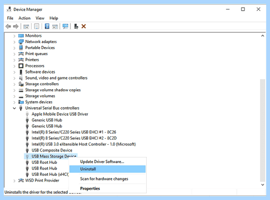The image size is (270, 200).
Task: Choose Update Driver Software from context menu
Action: point(108,161)
